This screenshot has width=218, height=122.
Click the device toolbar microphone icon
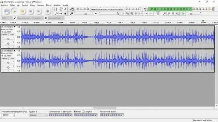click(x=15, y=18)
